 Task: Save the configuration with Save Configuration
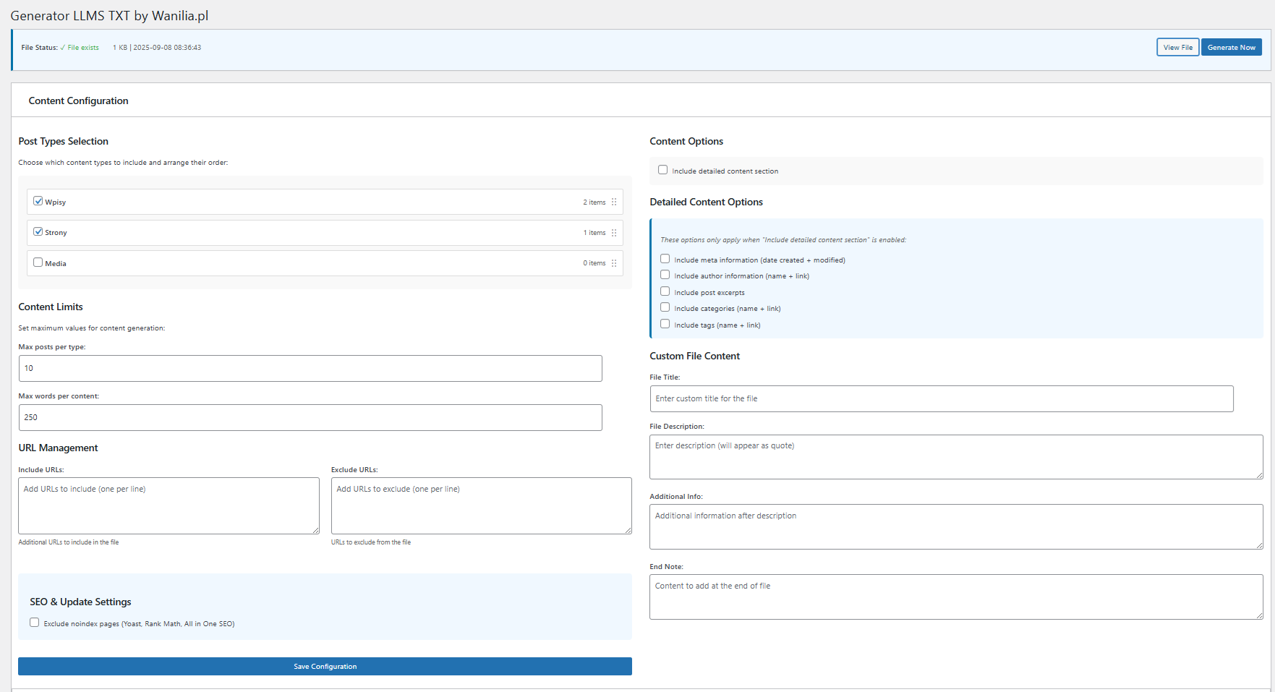click(x=325, y=667)
